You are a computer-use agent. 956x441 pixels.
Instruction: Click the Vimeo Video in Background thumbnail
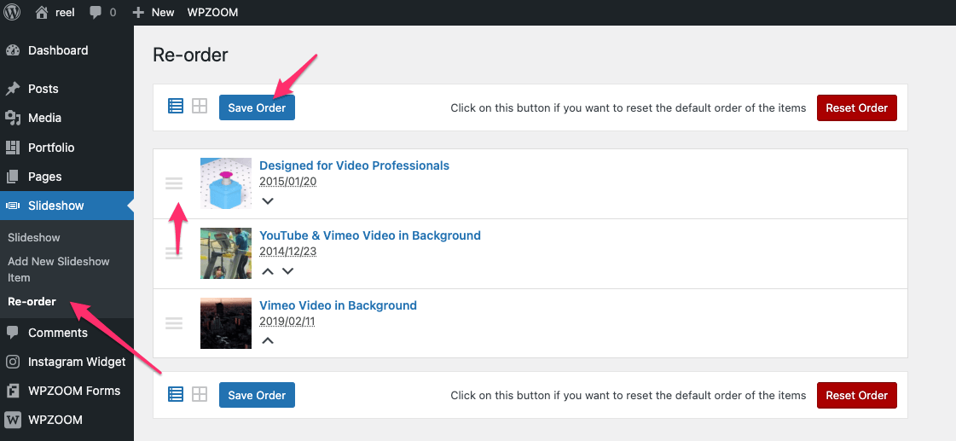click(226, 323)
